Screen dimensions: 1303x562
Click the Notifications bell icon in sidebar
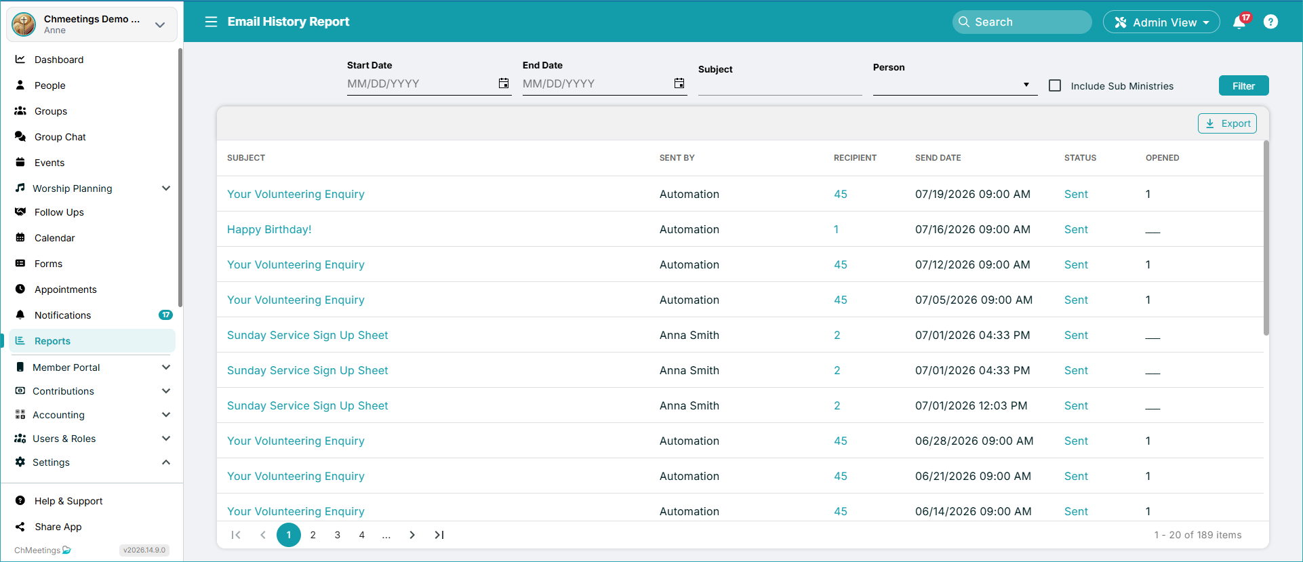pos(20,315)
